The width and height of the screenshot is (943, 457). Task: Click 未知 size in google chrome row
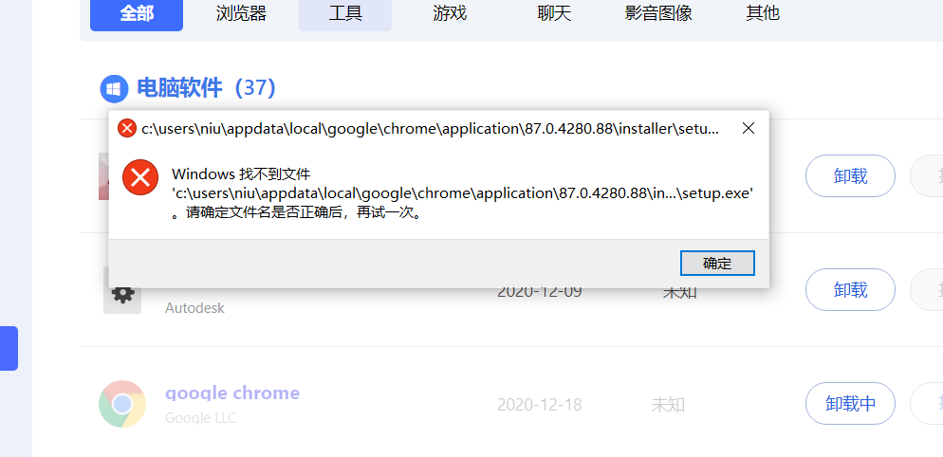click(x=668, y=405)
